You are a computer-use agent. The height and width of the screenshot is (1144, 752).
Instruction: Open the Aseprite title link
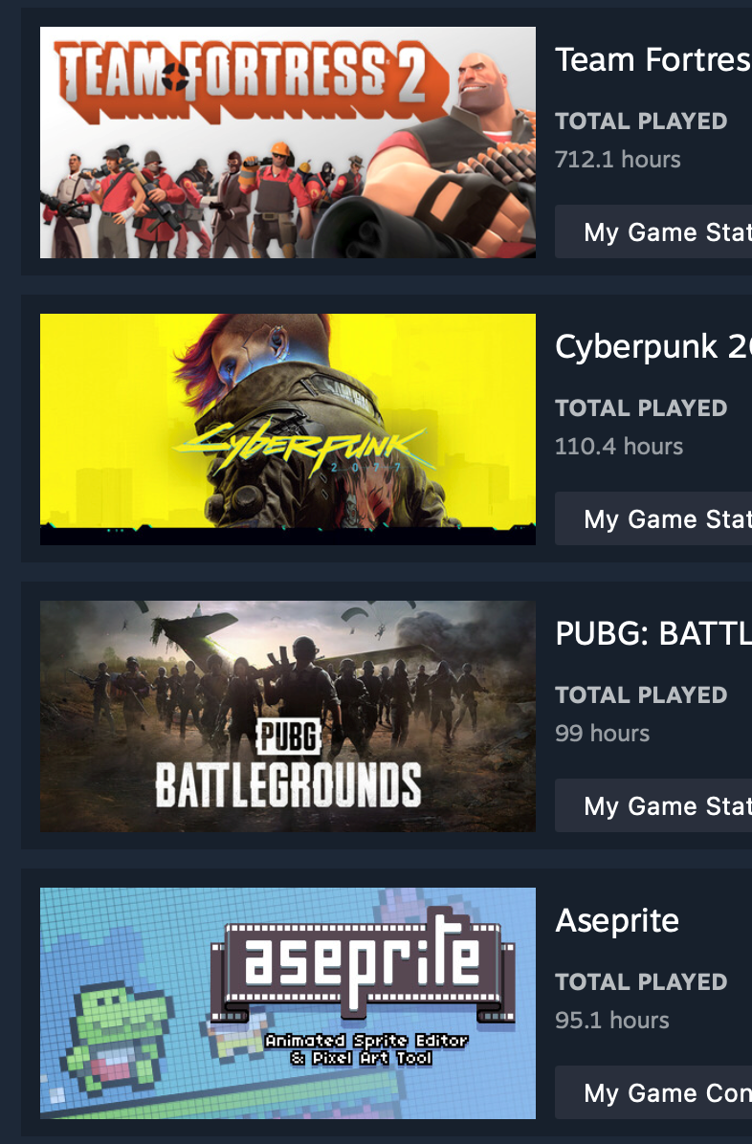tap(618, 921)
